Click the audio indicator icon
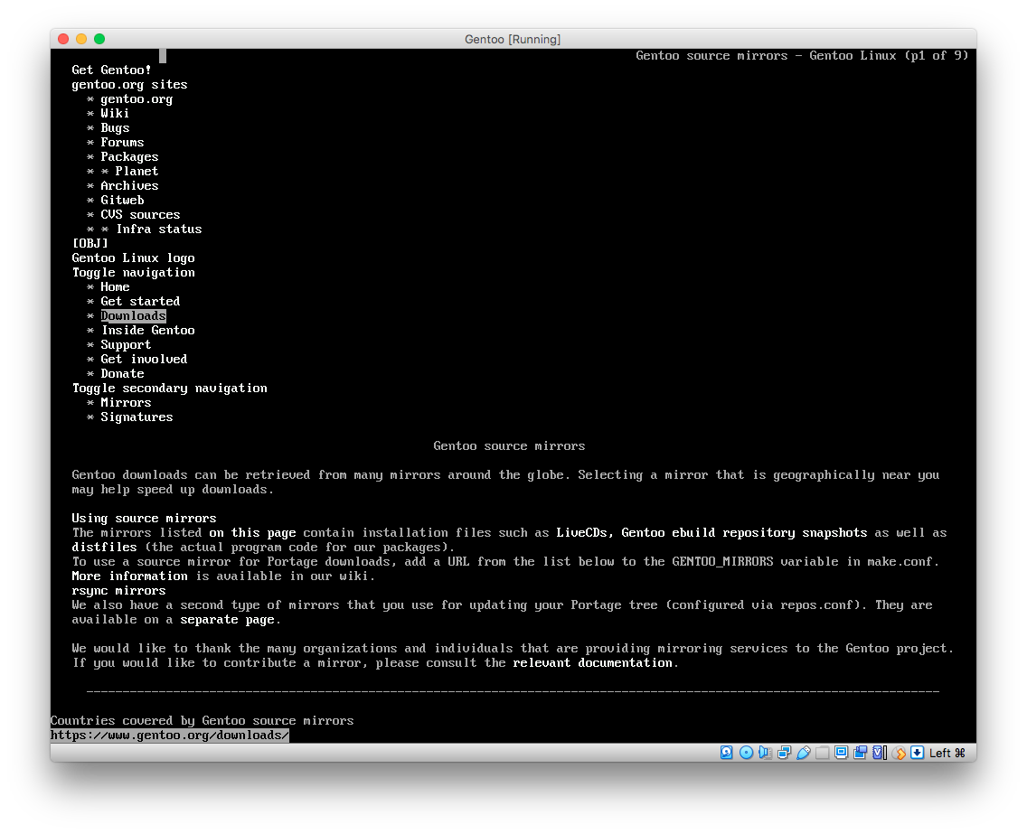Image resolution: width=1027 pixels, height=834 pixels. [x=765, y=753]
